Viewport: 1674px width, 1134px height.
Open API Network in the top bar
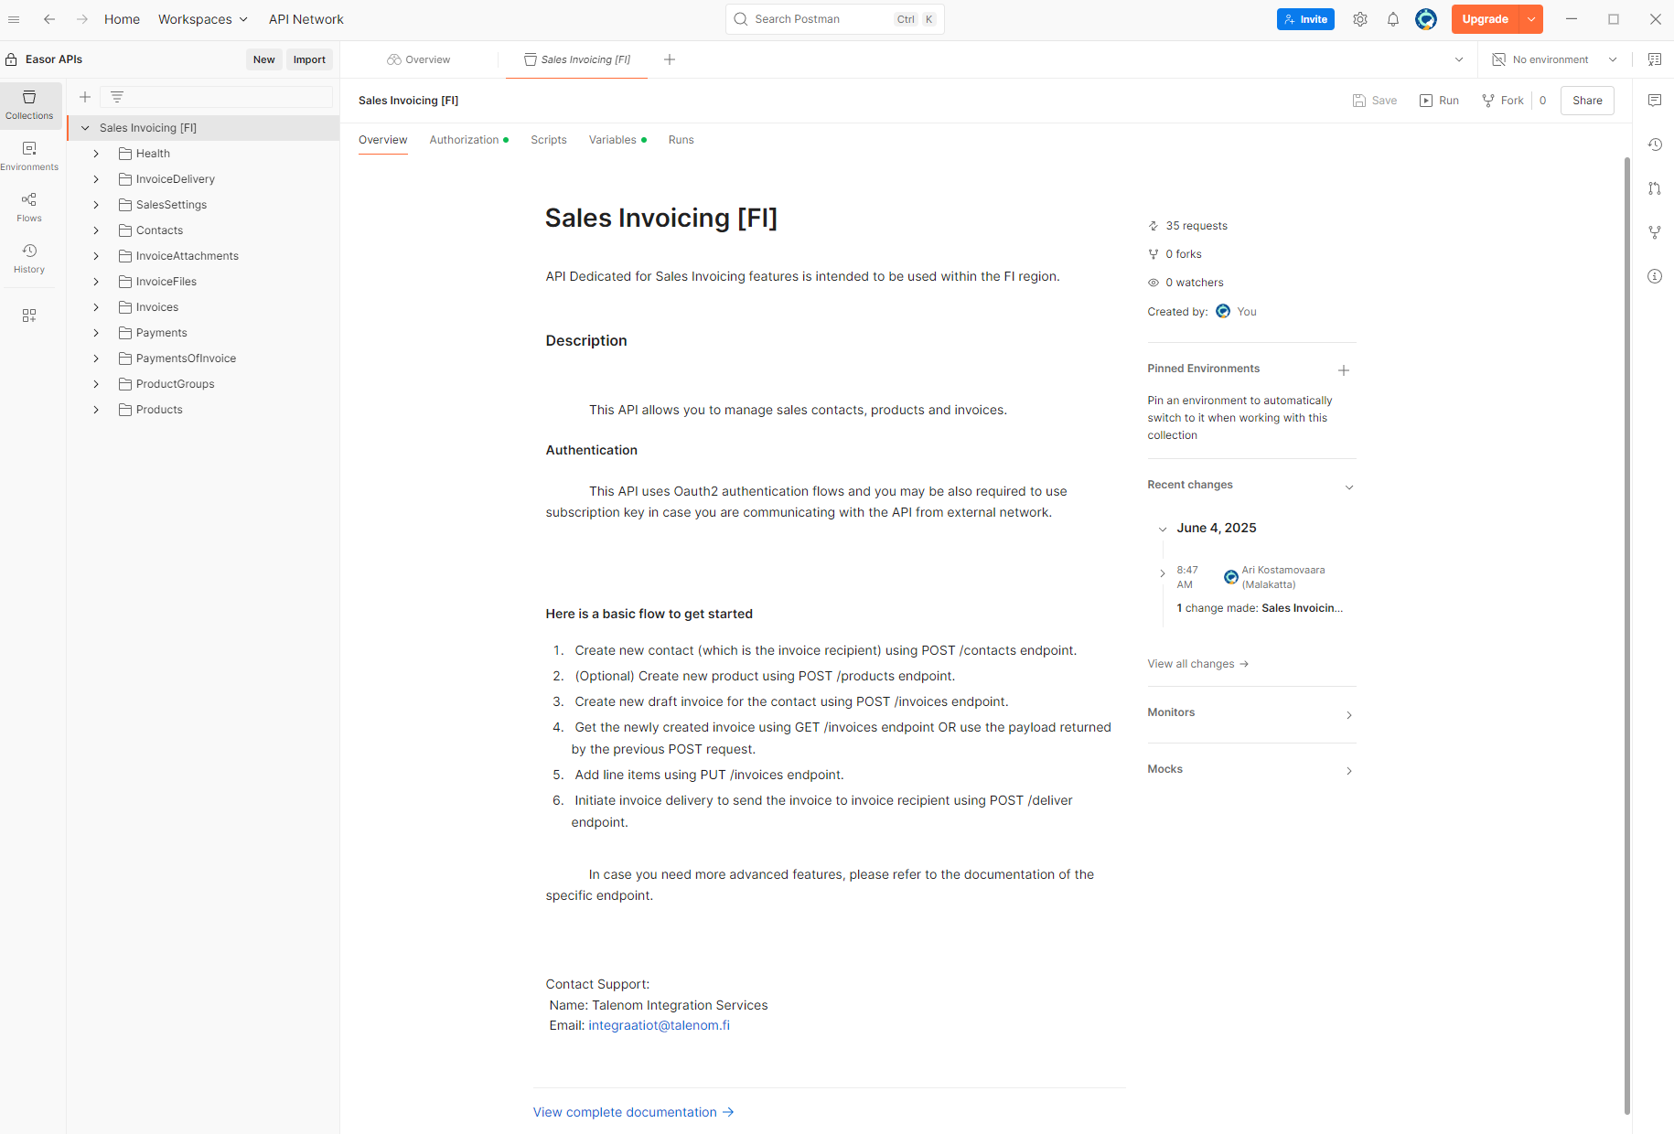pos(306,19)
